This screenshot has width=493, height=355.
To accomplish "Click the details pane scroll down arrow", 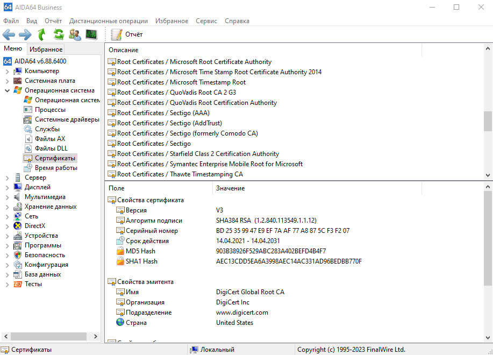I will [x=488, y=338].
